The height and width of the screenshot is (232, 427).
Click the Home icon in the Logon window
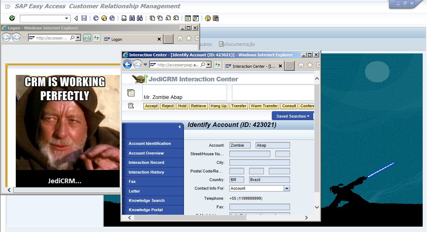coord(180,38)
